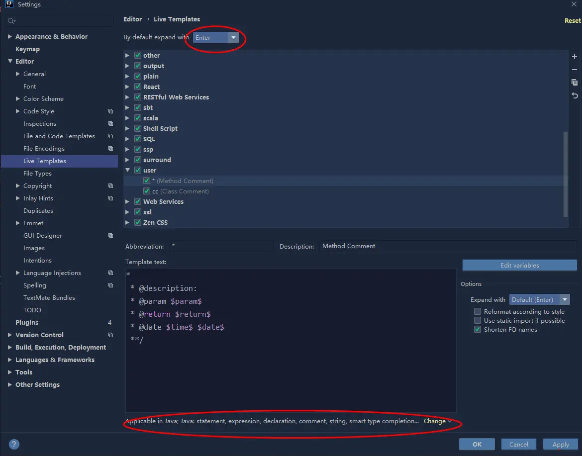Viewport: 582px width, 456px height.
Task: Click the Description field containing Method Comment
Action: (448, 246)
